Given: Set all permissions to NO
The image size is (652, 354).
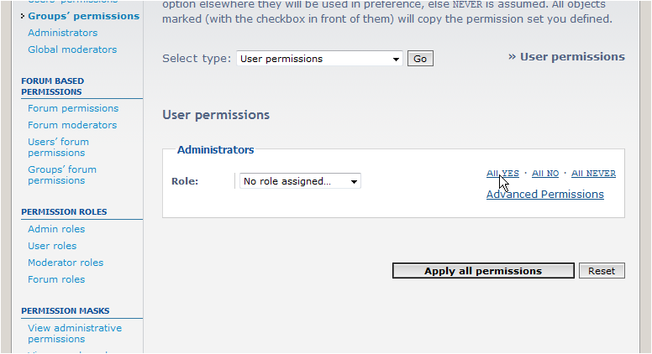Looking at the screenshot, I should (545, 174).
